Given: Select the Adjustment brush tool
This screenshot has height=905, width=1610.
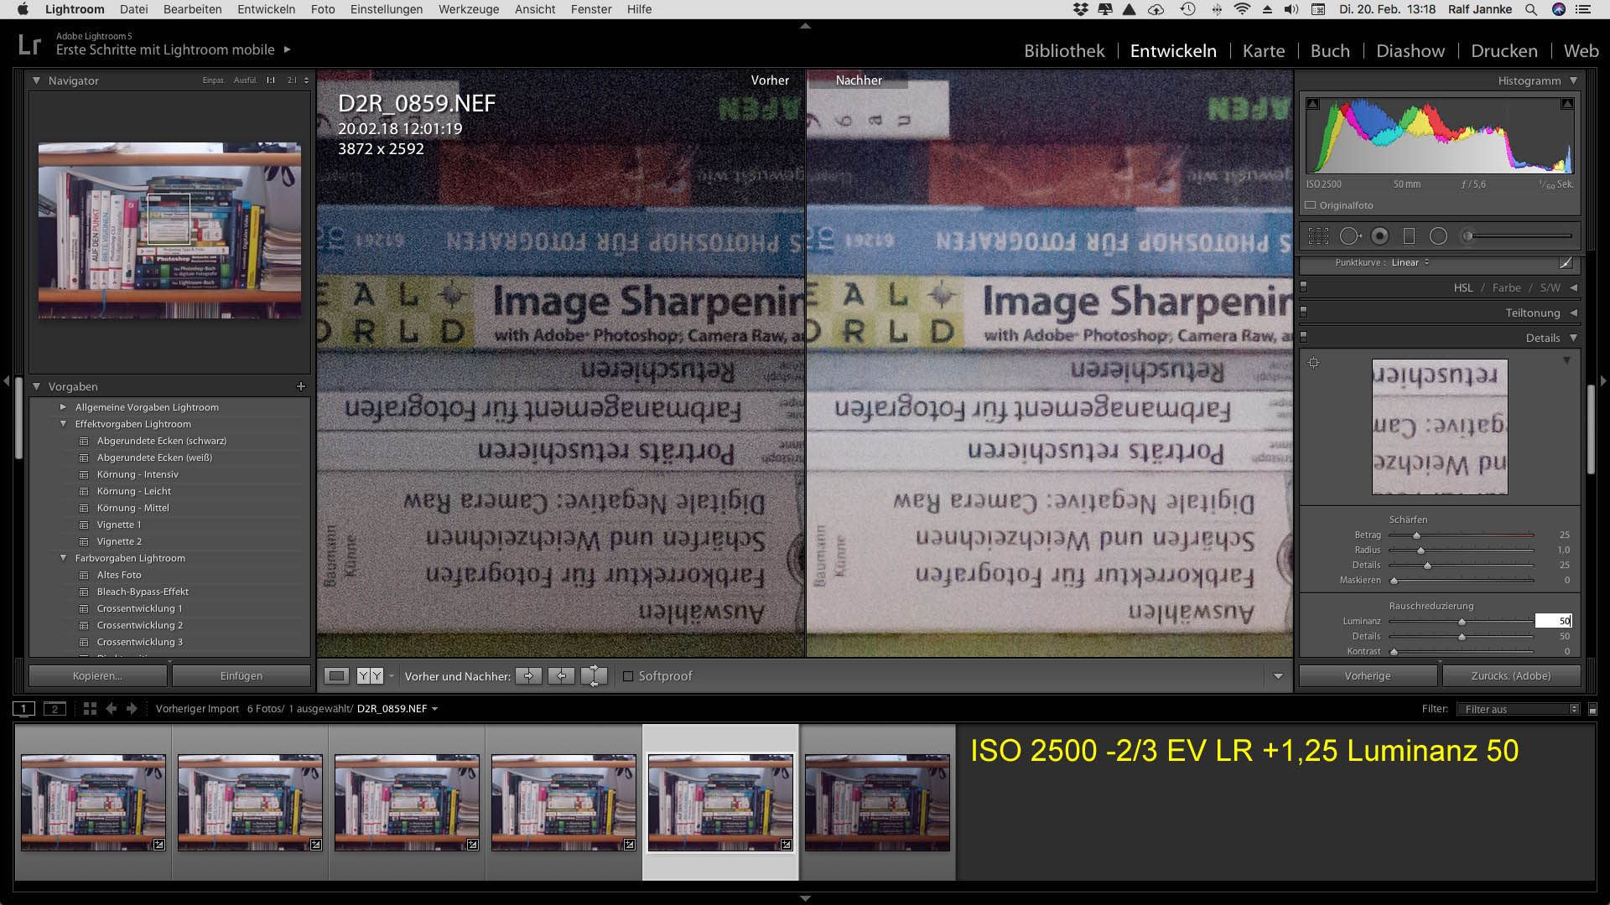Looking at the screenshot, I should 1468,236.
